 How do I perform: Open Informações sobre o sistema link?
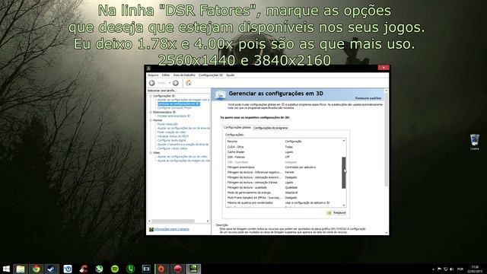pyautogui.click(x=171, y=229)
